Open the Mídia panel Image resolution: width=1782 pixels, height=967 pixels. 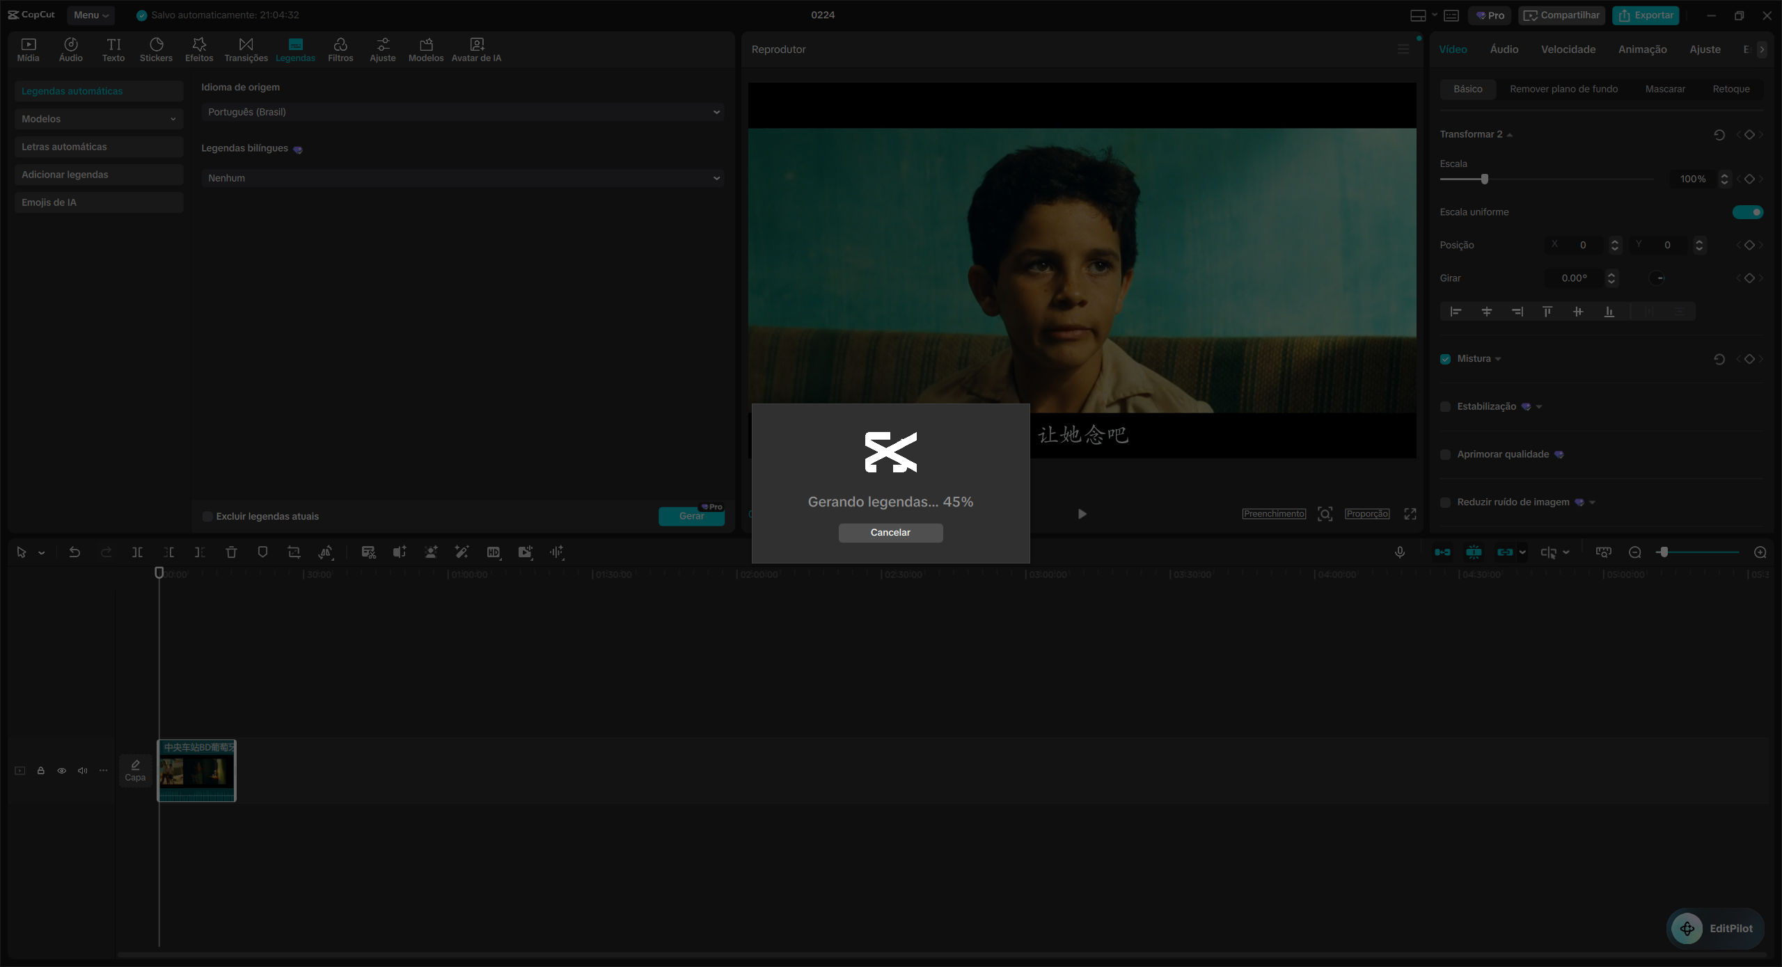tap(28, 49)
